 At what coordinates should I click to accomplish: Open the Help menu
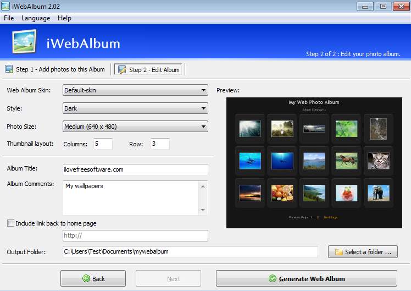[x=64, y=18]
